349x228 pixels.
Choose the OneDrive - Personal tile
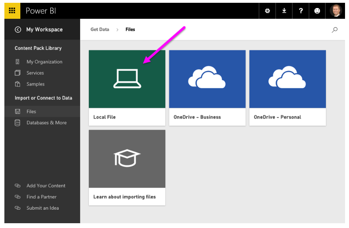coord(287,87)
